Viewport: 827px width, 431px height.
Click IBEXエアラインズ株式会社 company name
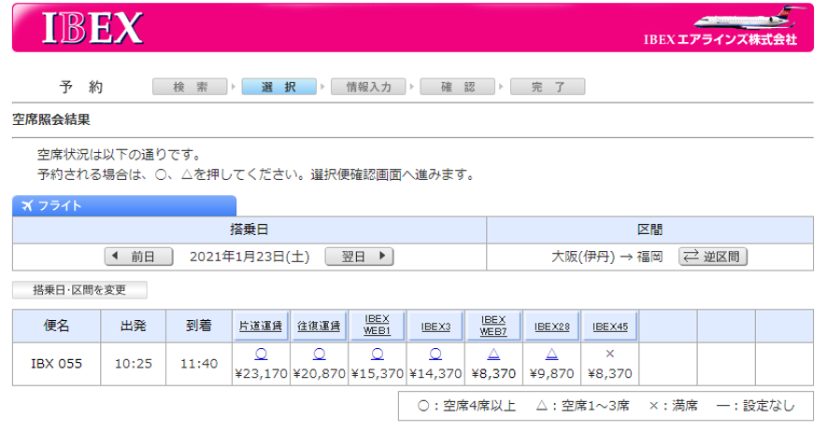(720, 40)
